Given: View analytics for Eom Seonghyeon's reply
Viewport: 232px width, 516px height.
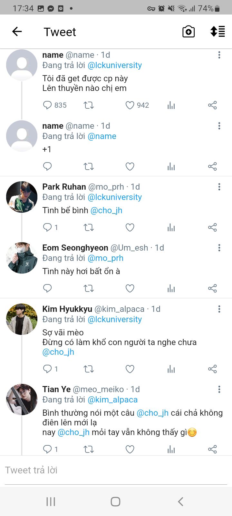Looking at the screenshot, I should [x=171, y=288].
